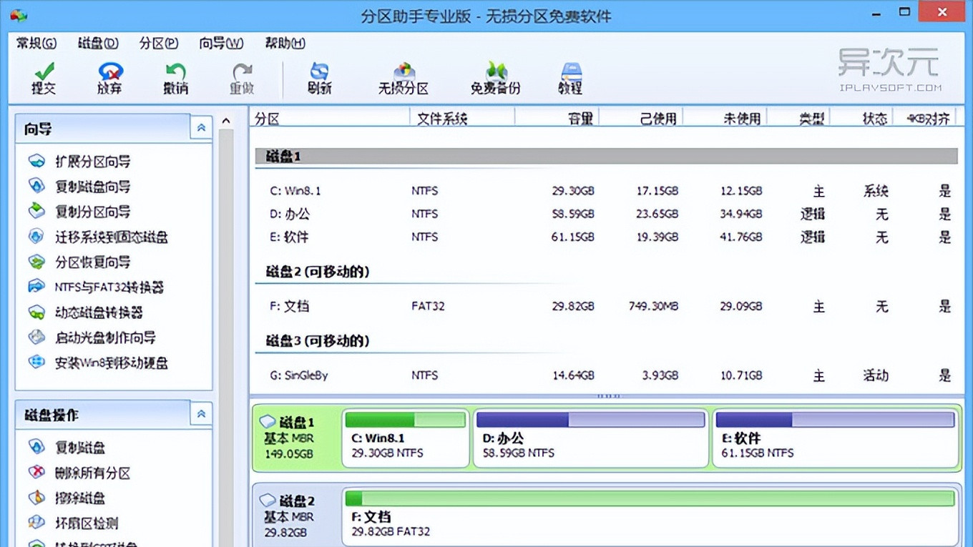
Task: Click the 重做 (Redo) toolbar icon
Action: (241, 79)
